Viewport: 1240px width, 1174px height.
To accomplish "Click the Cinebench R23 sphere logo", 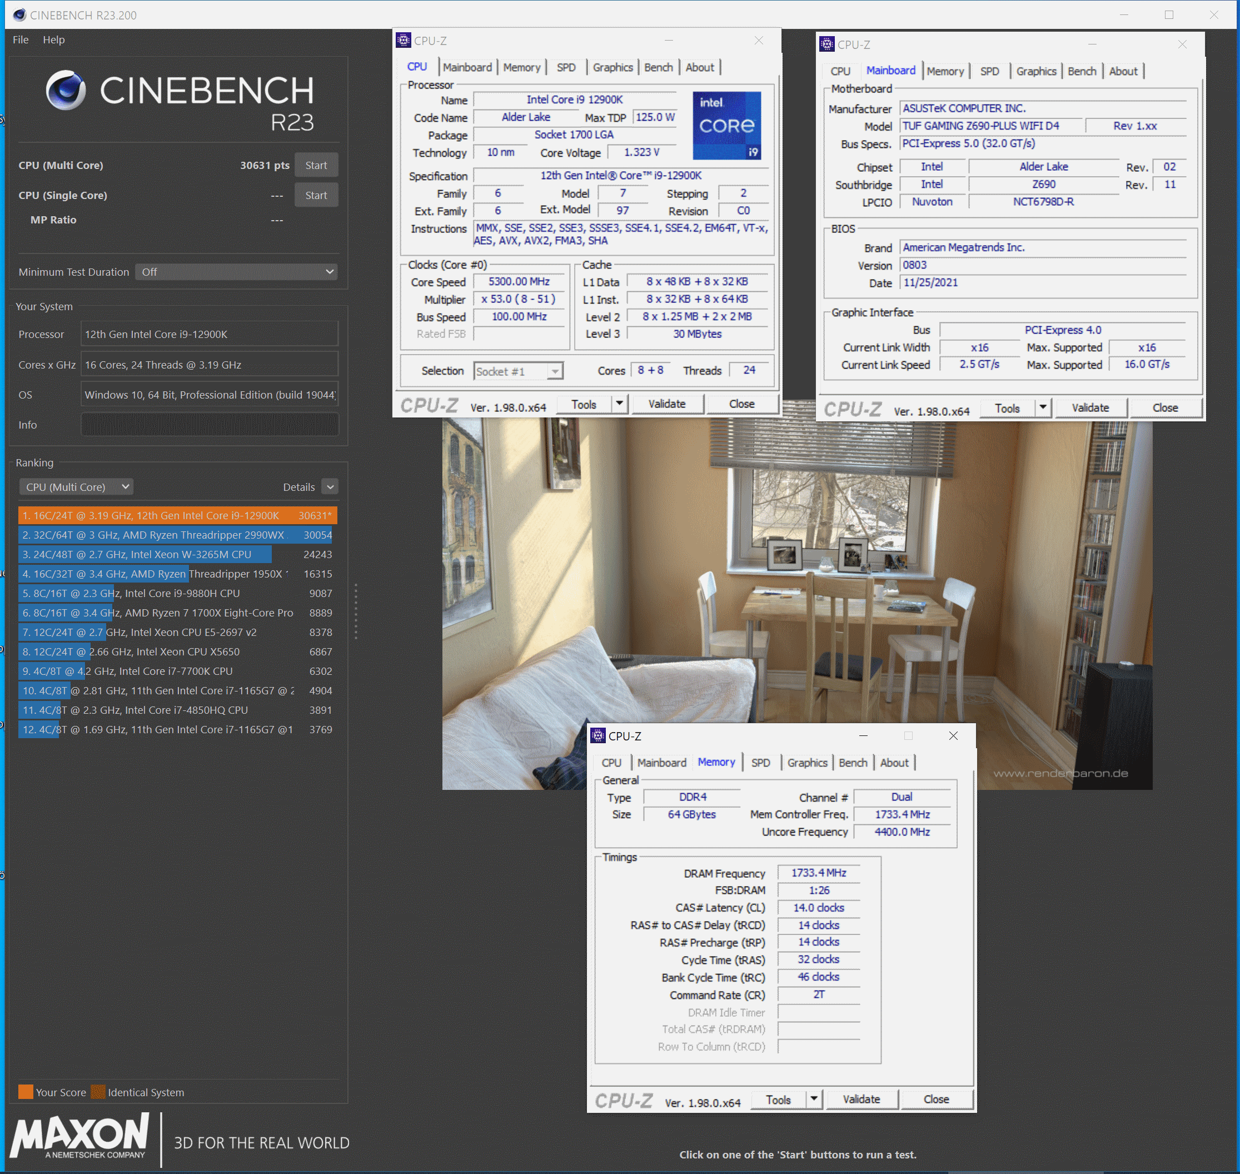I will click(x=66, y=91).
